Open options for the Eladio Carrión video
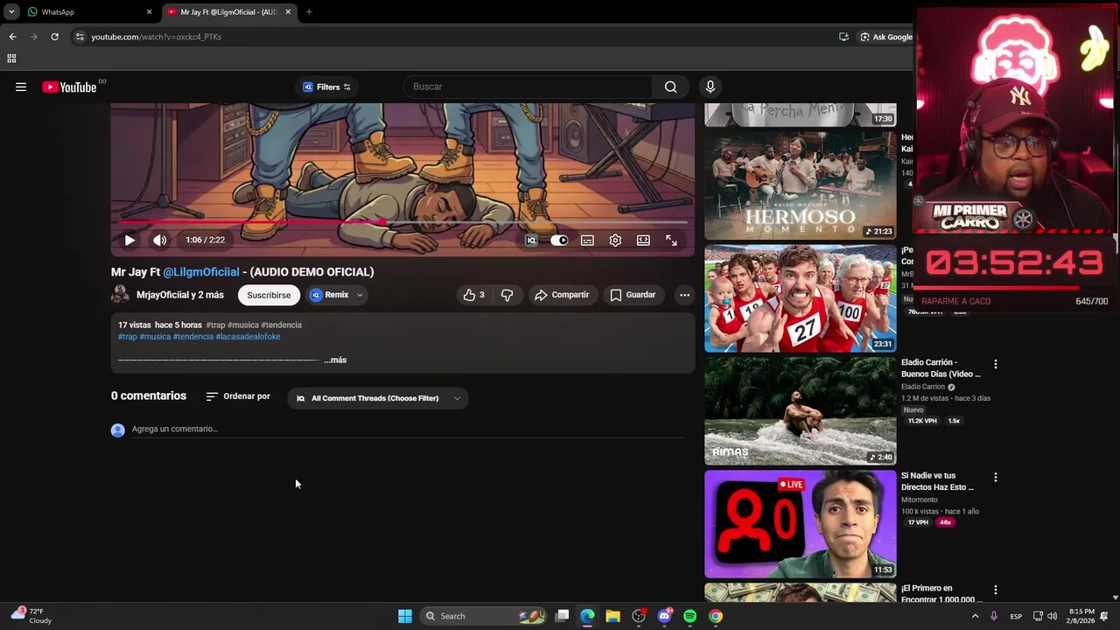 [995, 364]
